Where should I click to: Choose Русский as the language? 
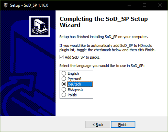[64, 79]
